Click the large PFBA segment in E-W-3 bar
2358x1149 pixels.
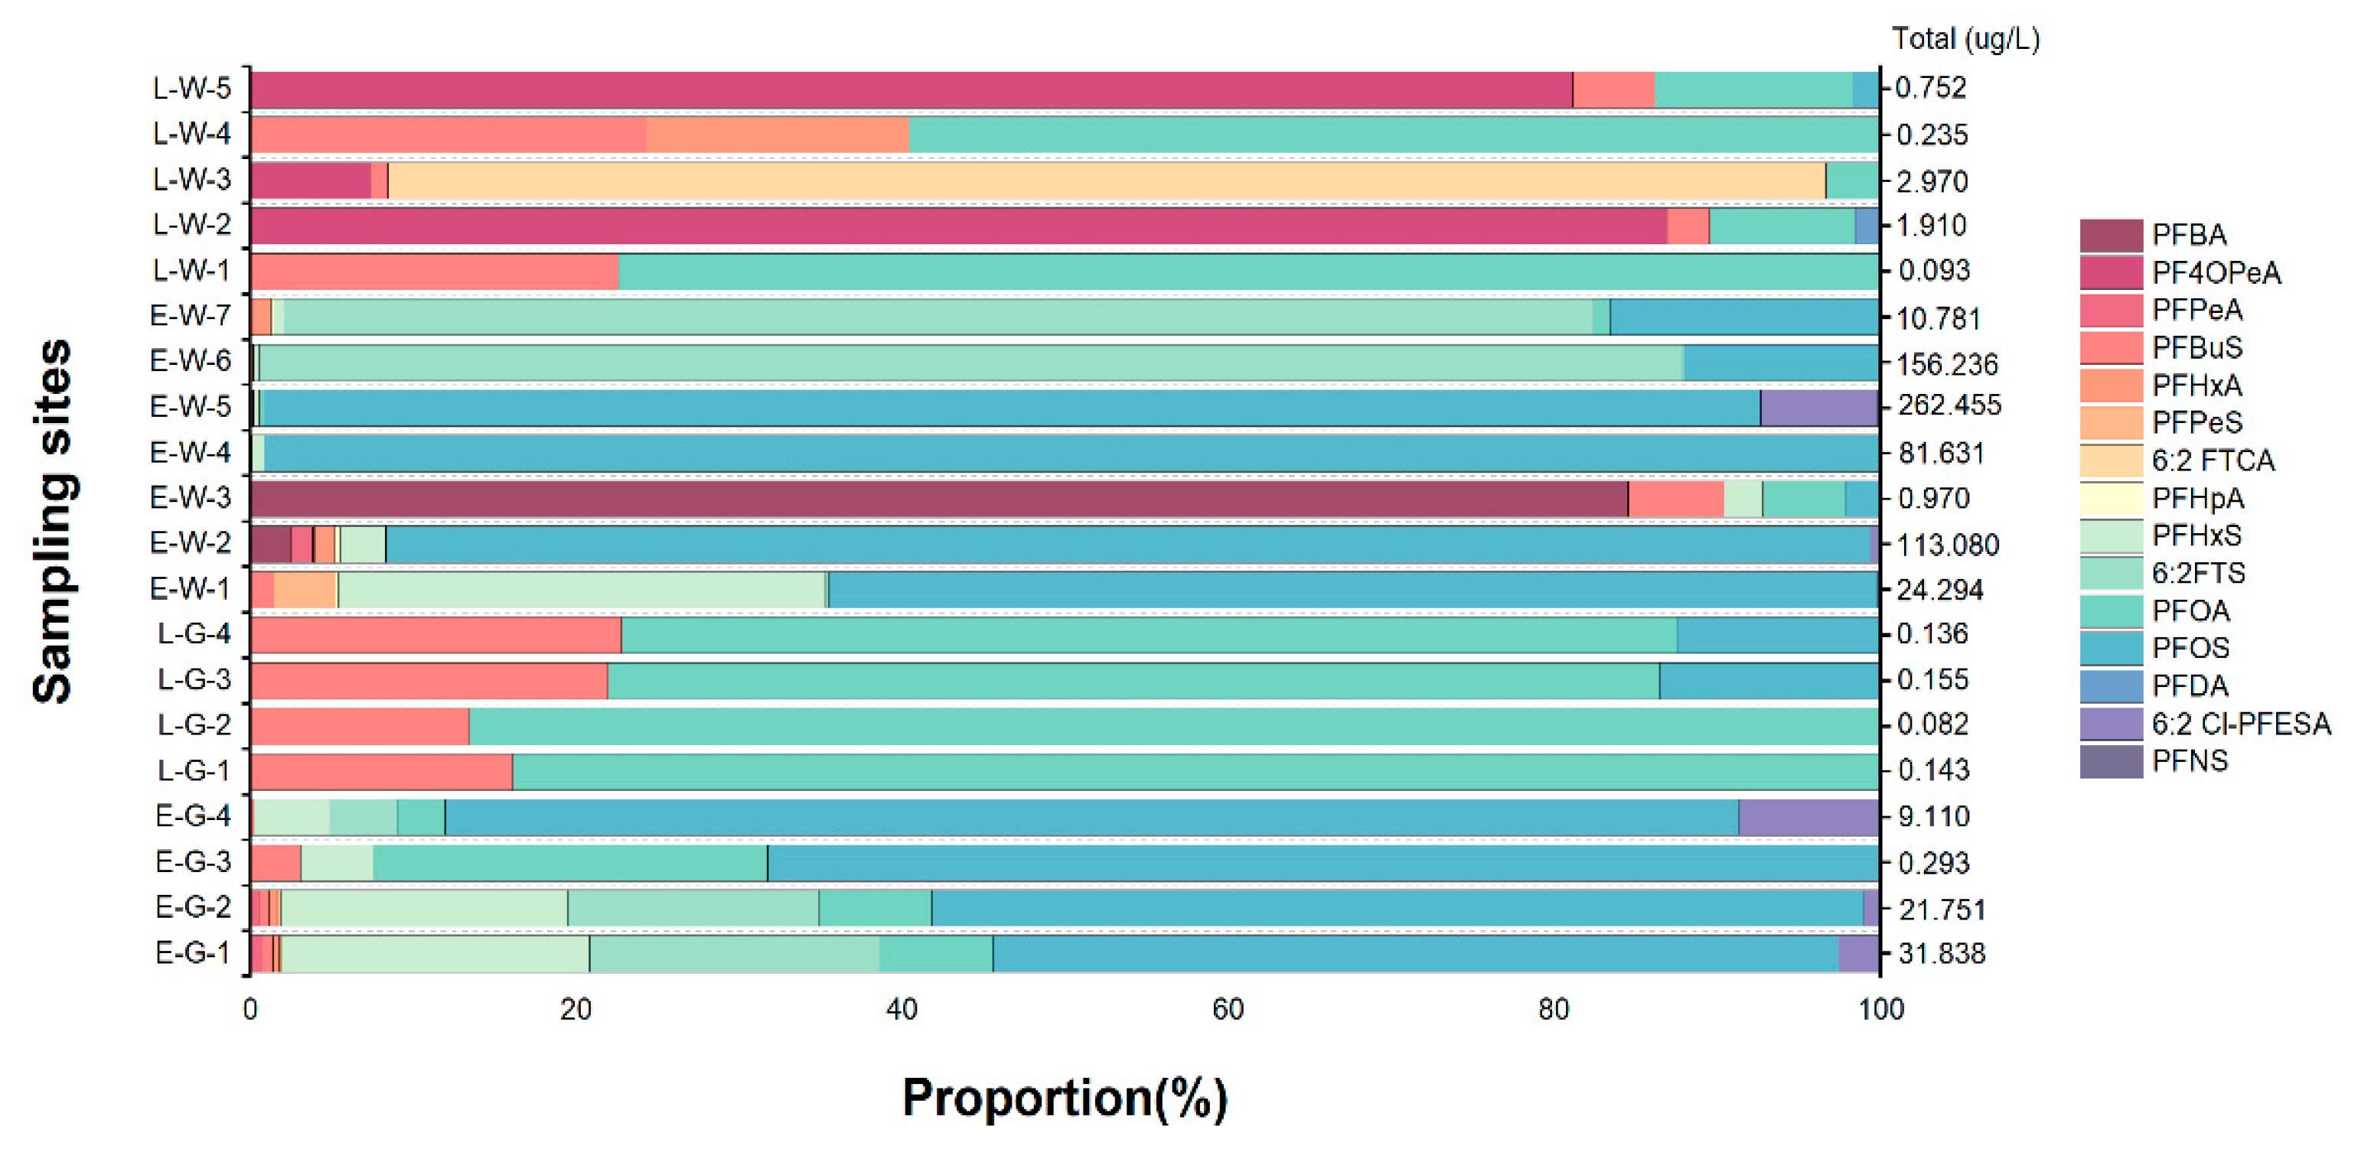click(938, 499)
